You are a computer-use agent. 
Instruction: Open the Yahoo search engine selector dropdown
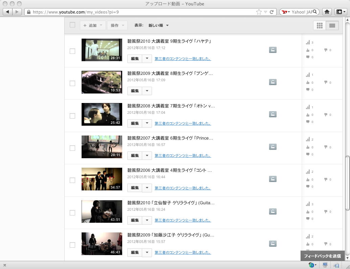(286, 12)
